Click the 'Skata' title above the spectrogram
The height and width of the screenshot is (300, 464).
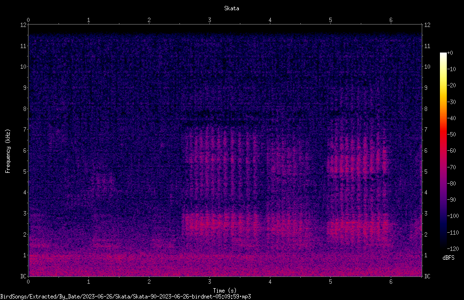click(x=232, y=8)
